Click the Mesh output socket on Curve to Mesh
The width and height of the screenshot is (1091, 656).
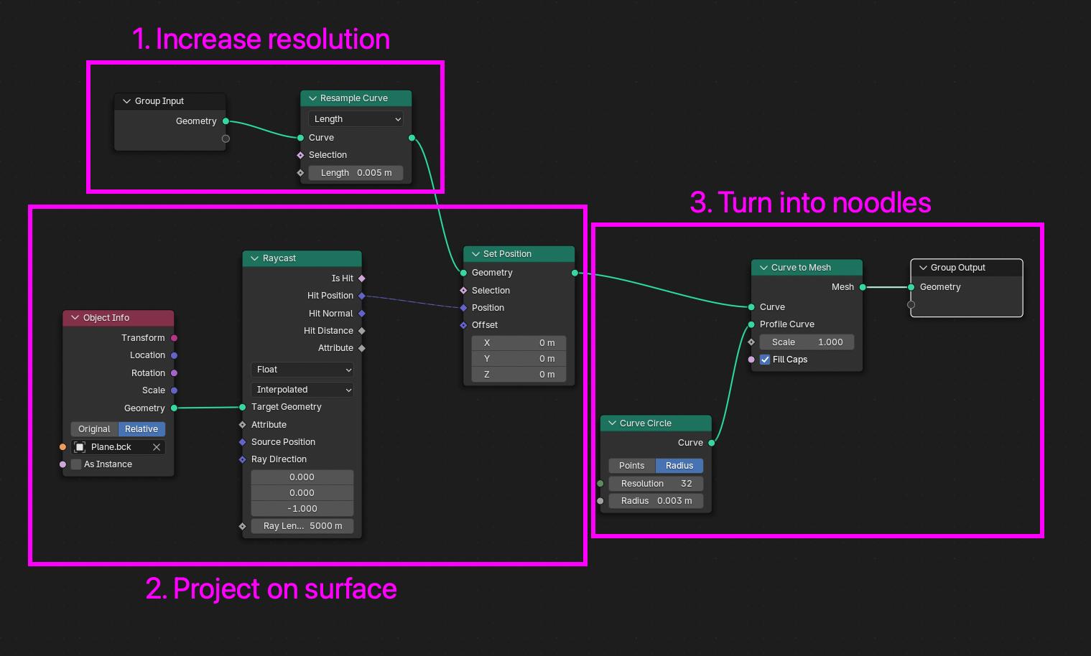[863, 287]
